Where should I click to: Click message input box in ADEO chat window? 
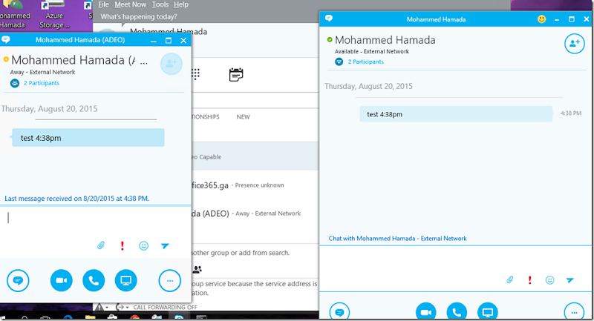[96, 223]
